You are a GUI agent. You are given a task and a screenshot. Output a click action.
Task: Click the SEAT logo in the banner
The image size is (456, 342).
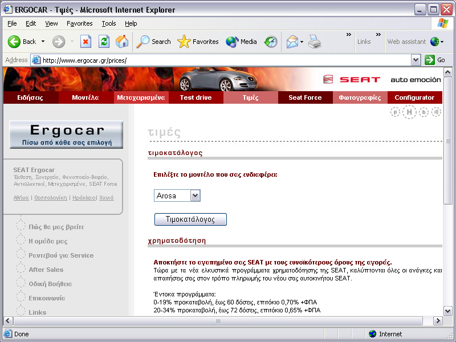[352, 79]
